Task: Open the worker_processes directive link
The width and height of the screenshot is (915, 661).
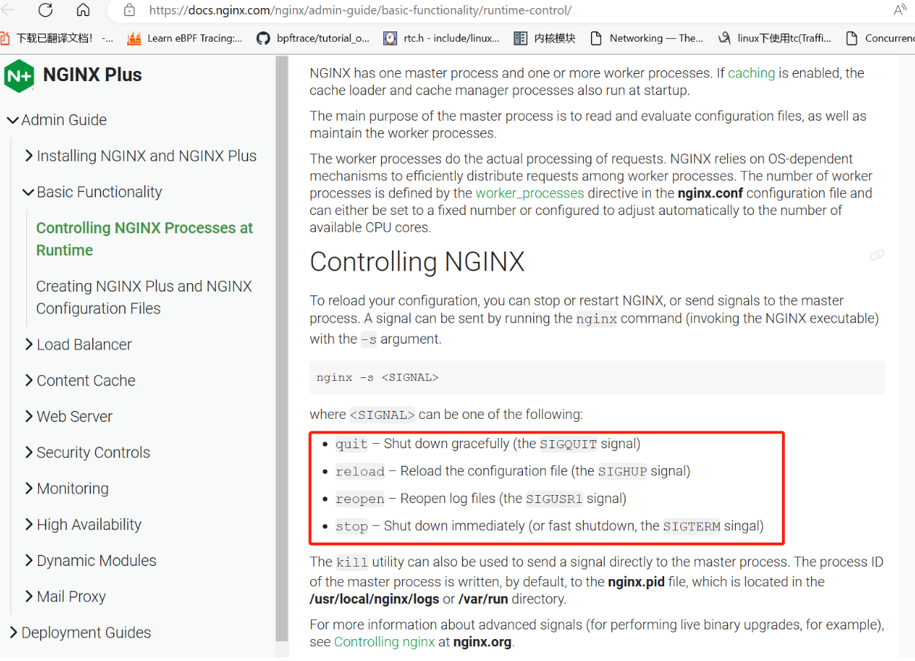Action: [530, 193]
